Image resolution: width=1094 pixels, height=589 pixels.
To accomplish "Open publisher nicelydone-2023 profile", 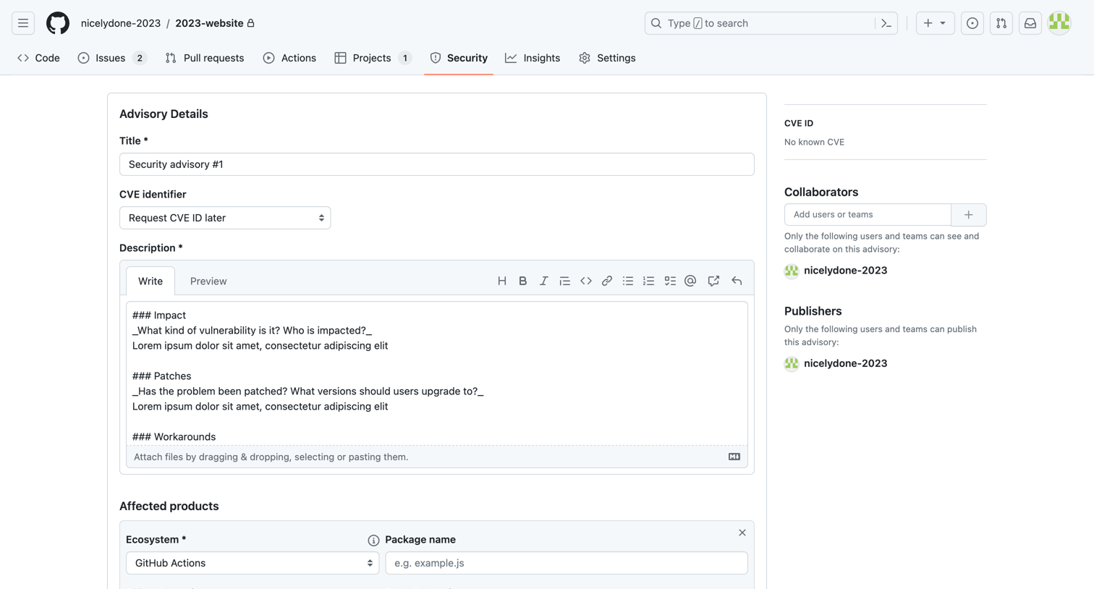I will [845, 363].
